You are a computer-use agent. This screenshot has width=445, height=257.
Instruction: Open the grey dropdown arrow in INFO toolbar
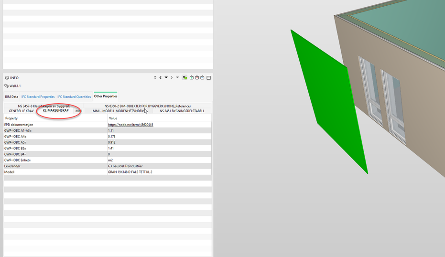coord(177,77)
